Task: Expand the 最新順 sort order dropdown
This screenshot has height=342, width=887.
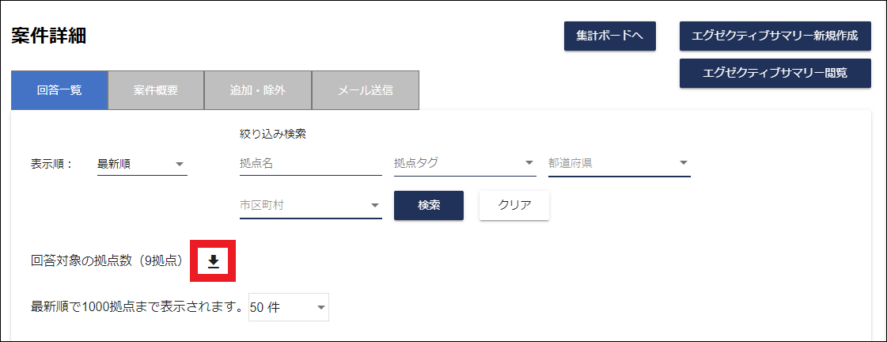Action: 142,165
